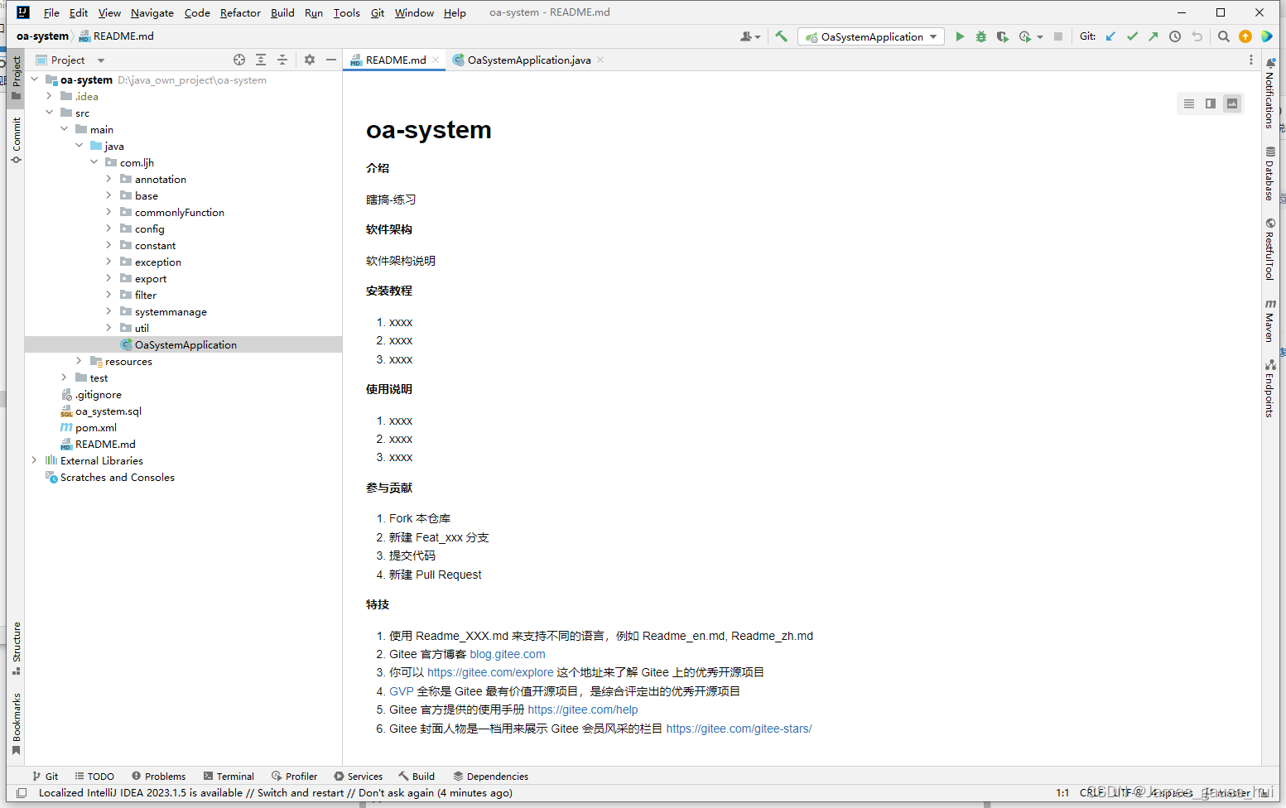Run with Coverage icon in toolbar
1286x808 pixels.
tap(1002, 36)
